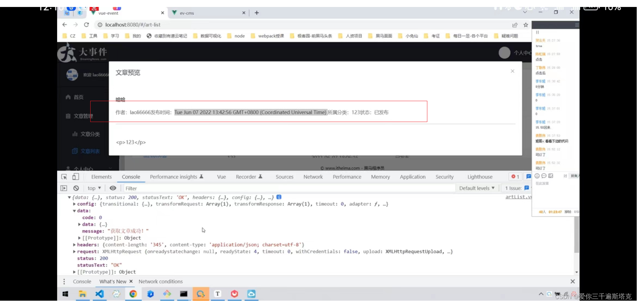
Task: Open the Application tab
Action: pos(412,177)
